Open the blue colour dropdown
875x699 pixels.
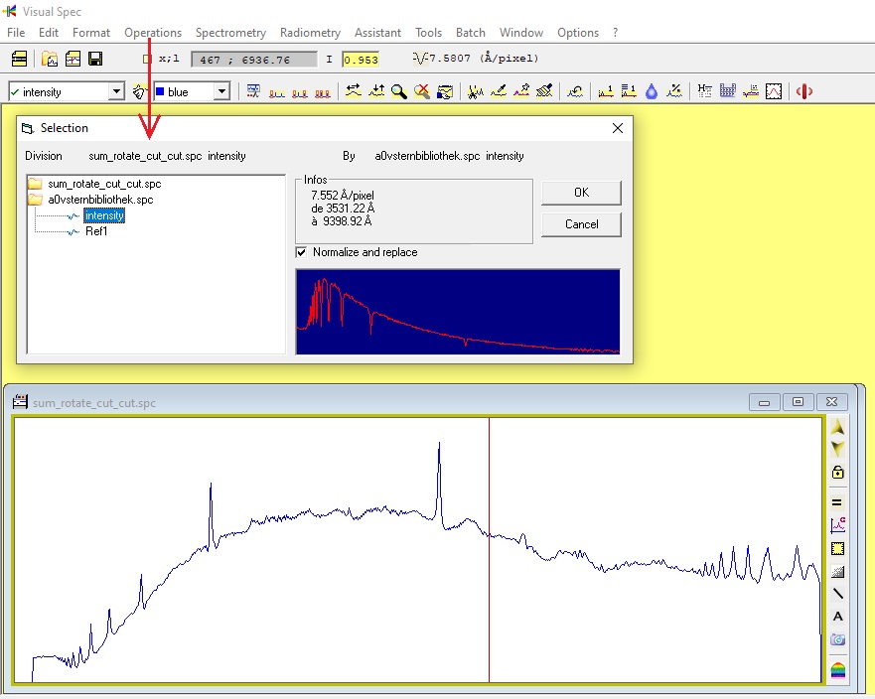pos(222,91)
